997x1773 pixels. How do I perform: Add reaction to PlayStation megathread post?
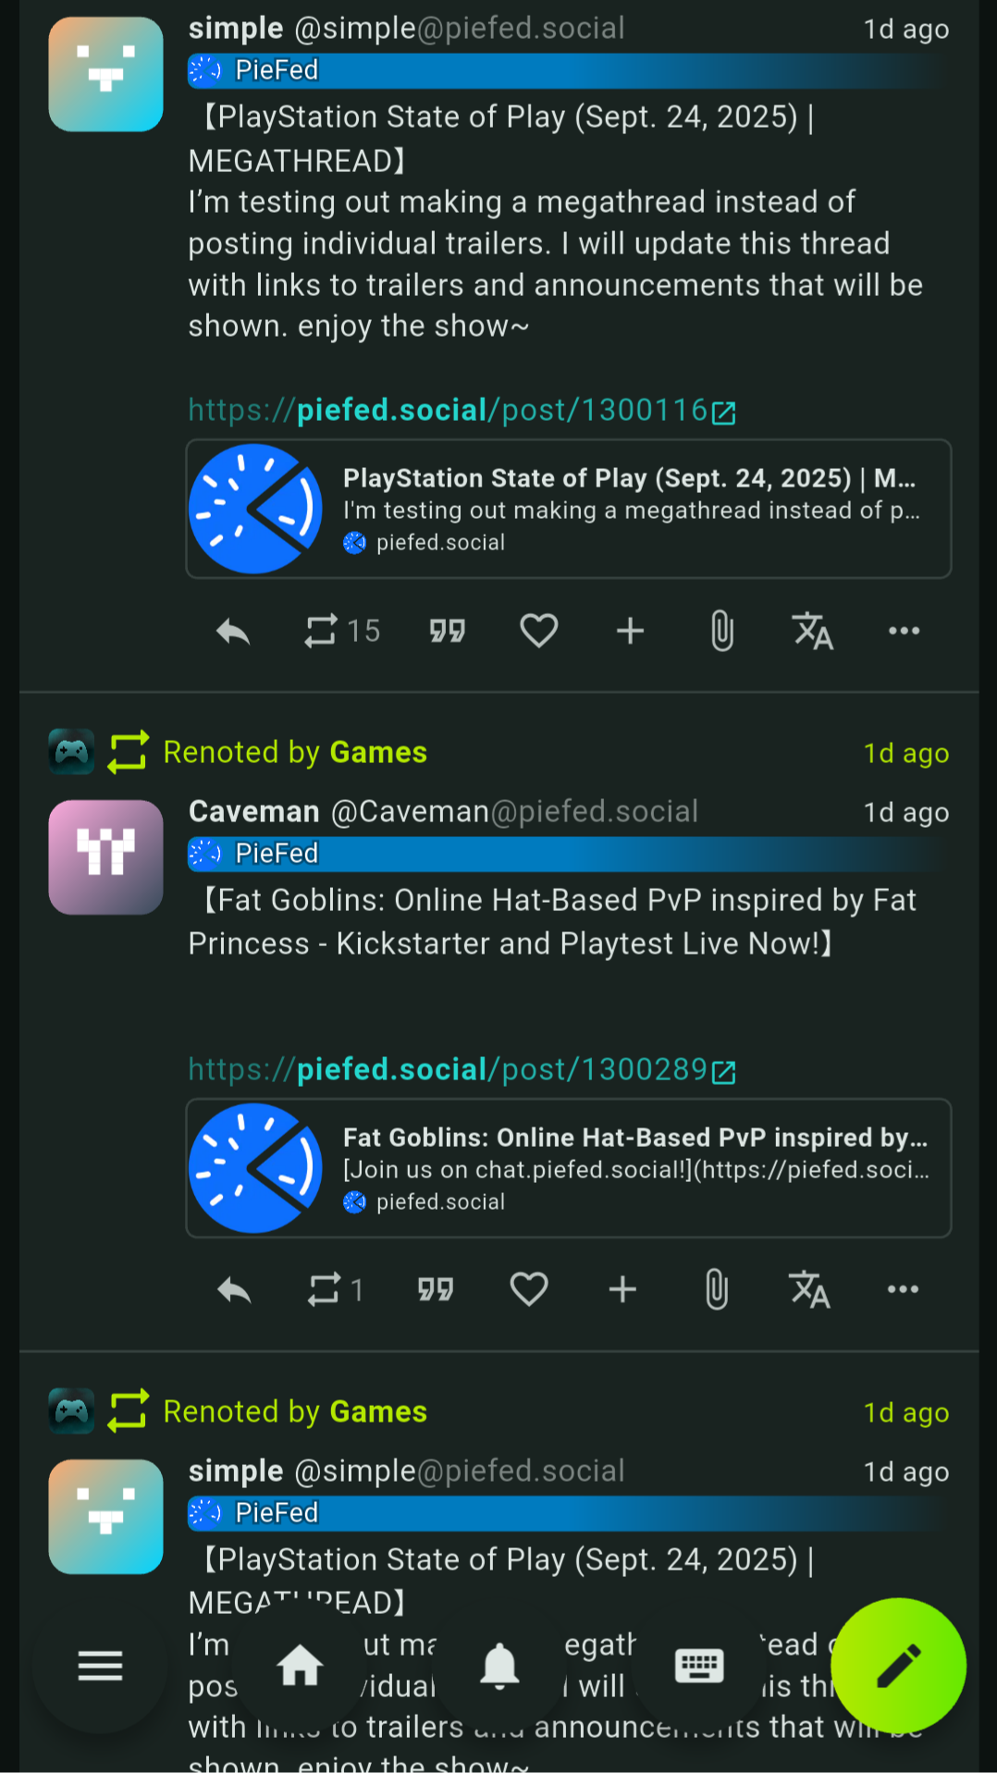[630, 631]
